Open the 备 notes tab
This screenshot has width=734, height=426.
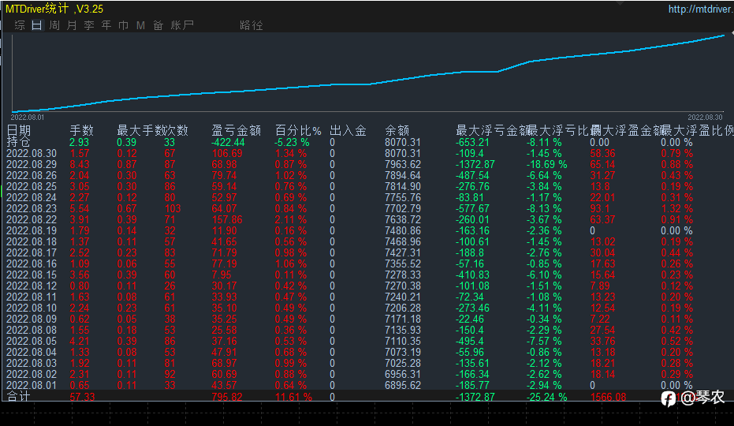click(158, 25)
